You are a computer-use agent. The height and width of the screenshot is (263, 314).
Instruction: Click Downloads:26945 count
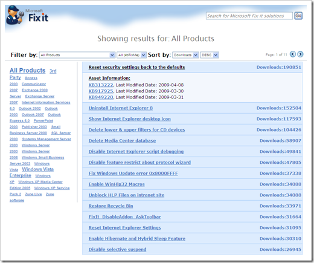pos(280,250)
